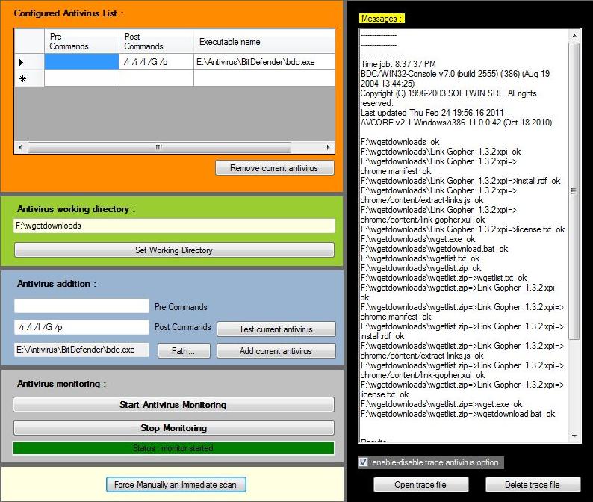Click working directory field F:\wgetdownloads
593x502 pixels.
point(174,226)
